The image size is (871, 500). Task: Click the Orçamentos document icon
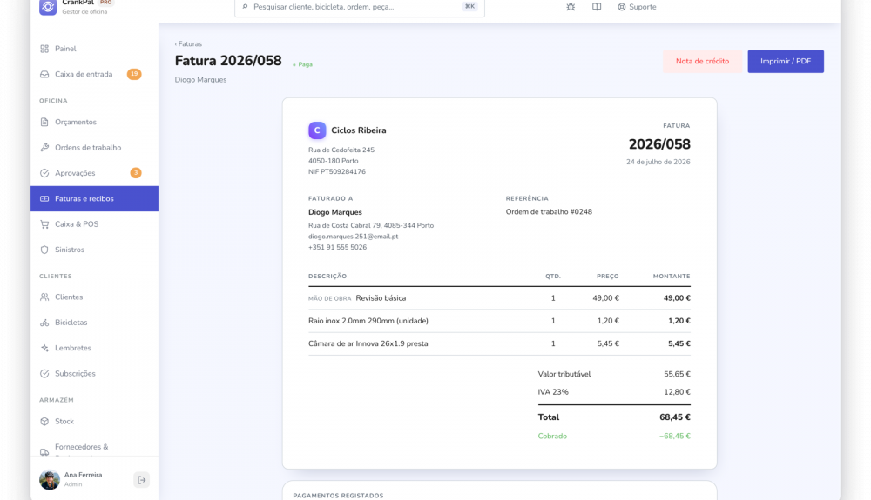pos(44,122)
